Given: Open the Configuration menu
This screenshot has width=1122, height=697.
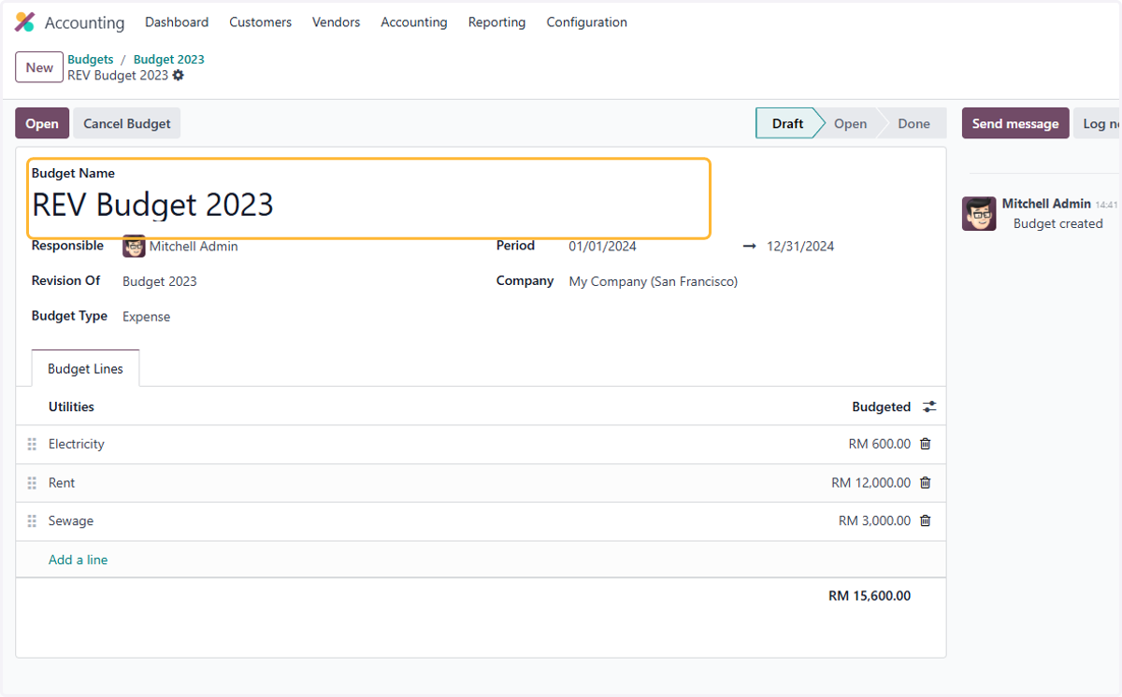Looking at the screenshot, I should 586,22.
